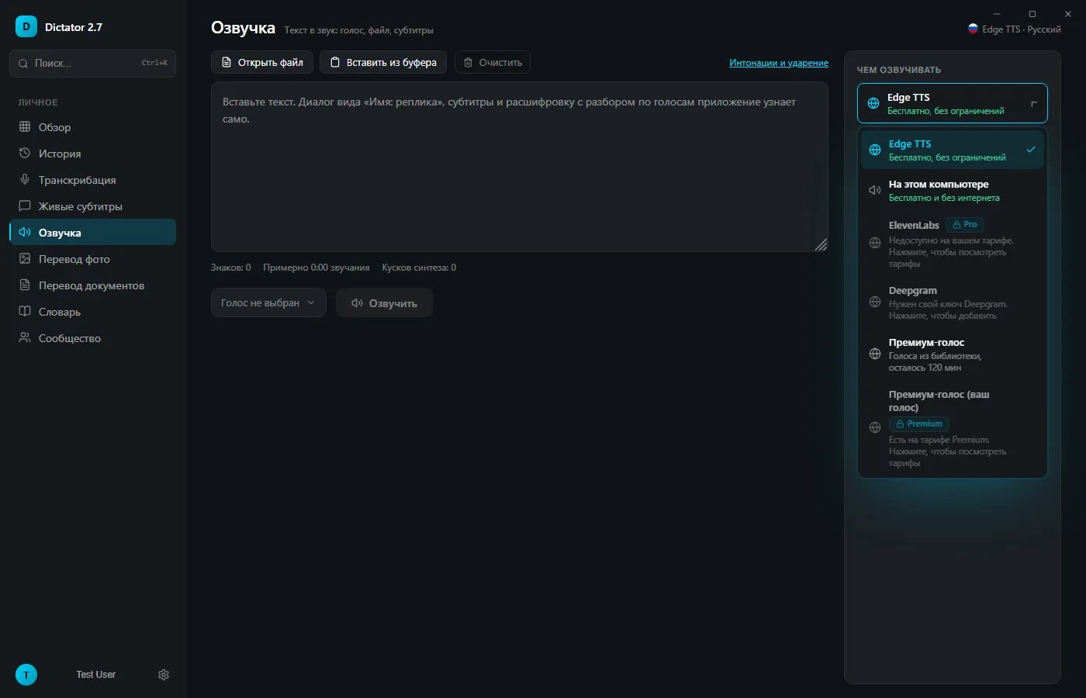Image resolution: width=1086 pixels, height=698 pixels.
Task: Open the Интонации и ударение link
Action: tap(779, 63)
